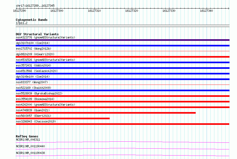This screenshot has height=159, width=237.
Task: Click the 16127320 ruler position label
Action: pyautogui.click(x=132, y=11)
